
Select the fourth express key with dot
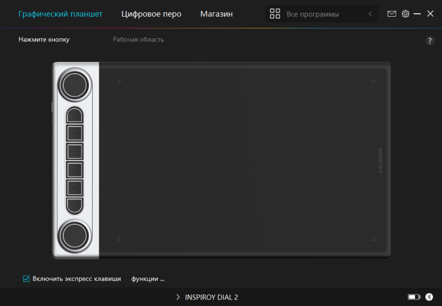75,170
